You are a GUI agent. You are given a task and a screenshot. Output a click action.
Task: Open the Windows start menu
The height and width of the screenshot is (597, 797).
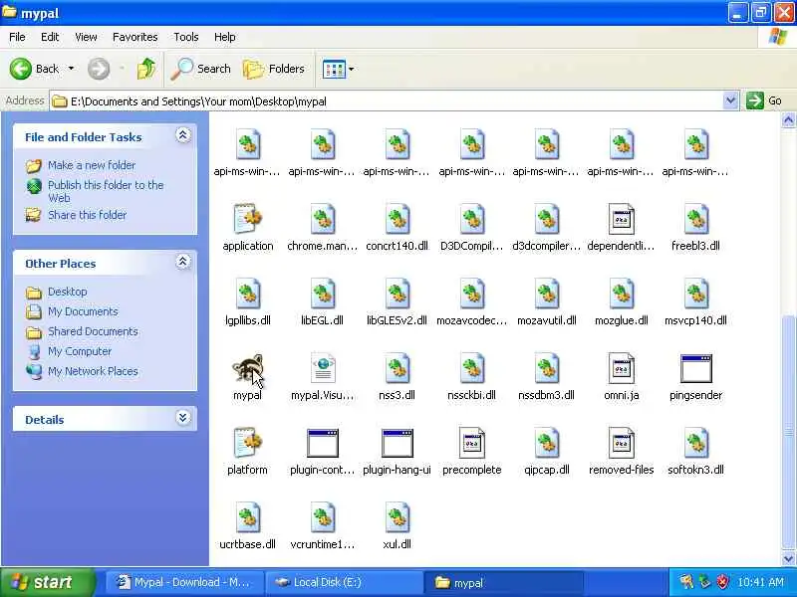tap(47, 582)
